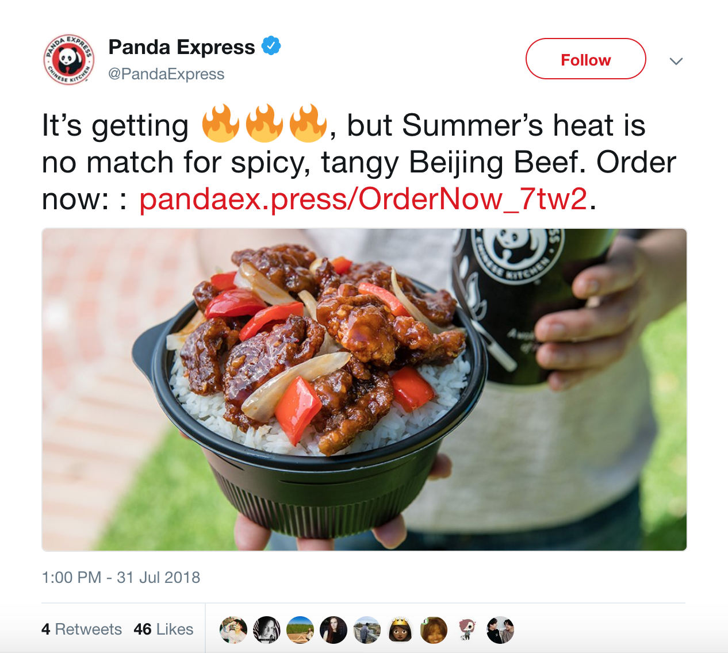This screenshot has height=653, width=728.
Task: Open the cartoon character liker avatar
Action: pos(467,630)
